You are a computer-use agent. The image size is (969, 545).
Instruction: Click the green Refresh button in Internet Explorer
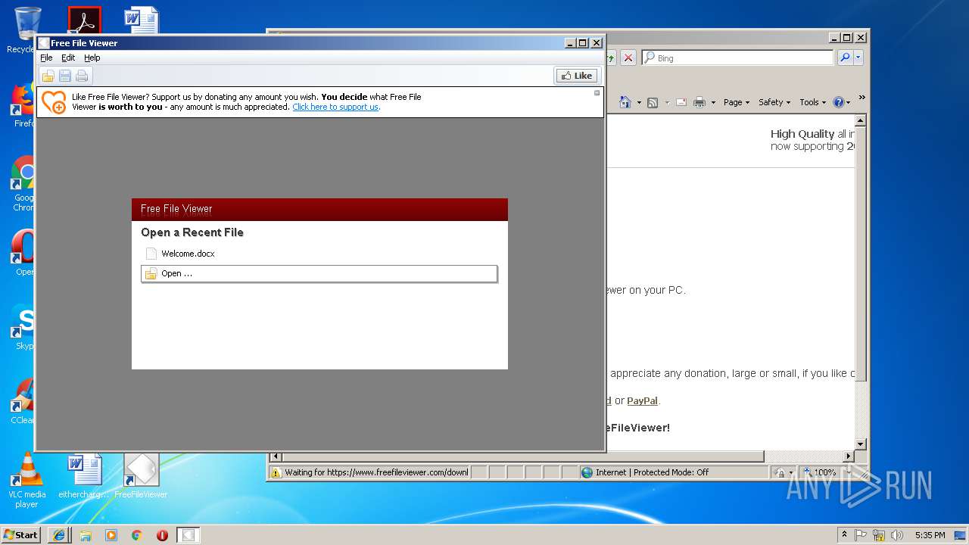pos(612,58)
